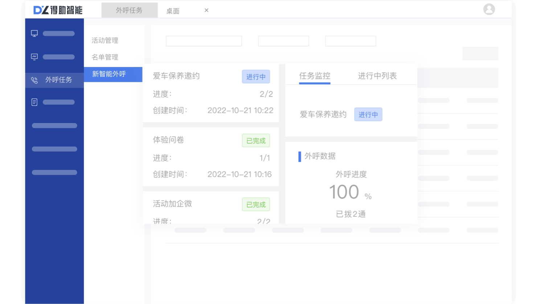This screenshot has height=304, width=537.
Task: Click the 得助智能 logo
Action: click(x=58, y=10)
